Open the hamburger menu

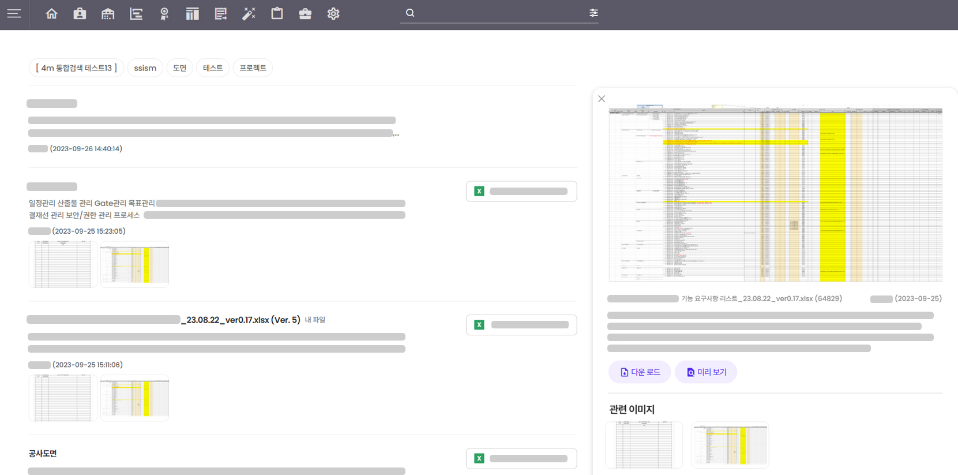(14, 13)
